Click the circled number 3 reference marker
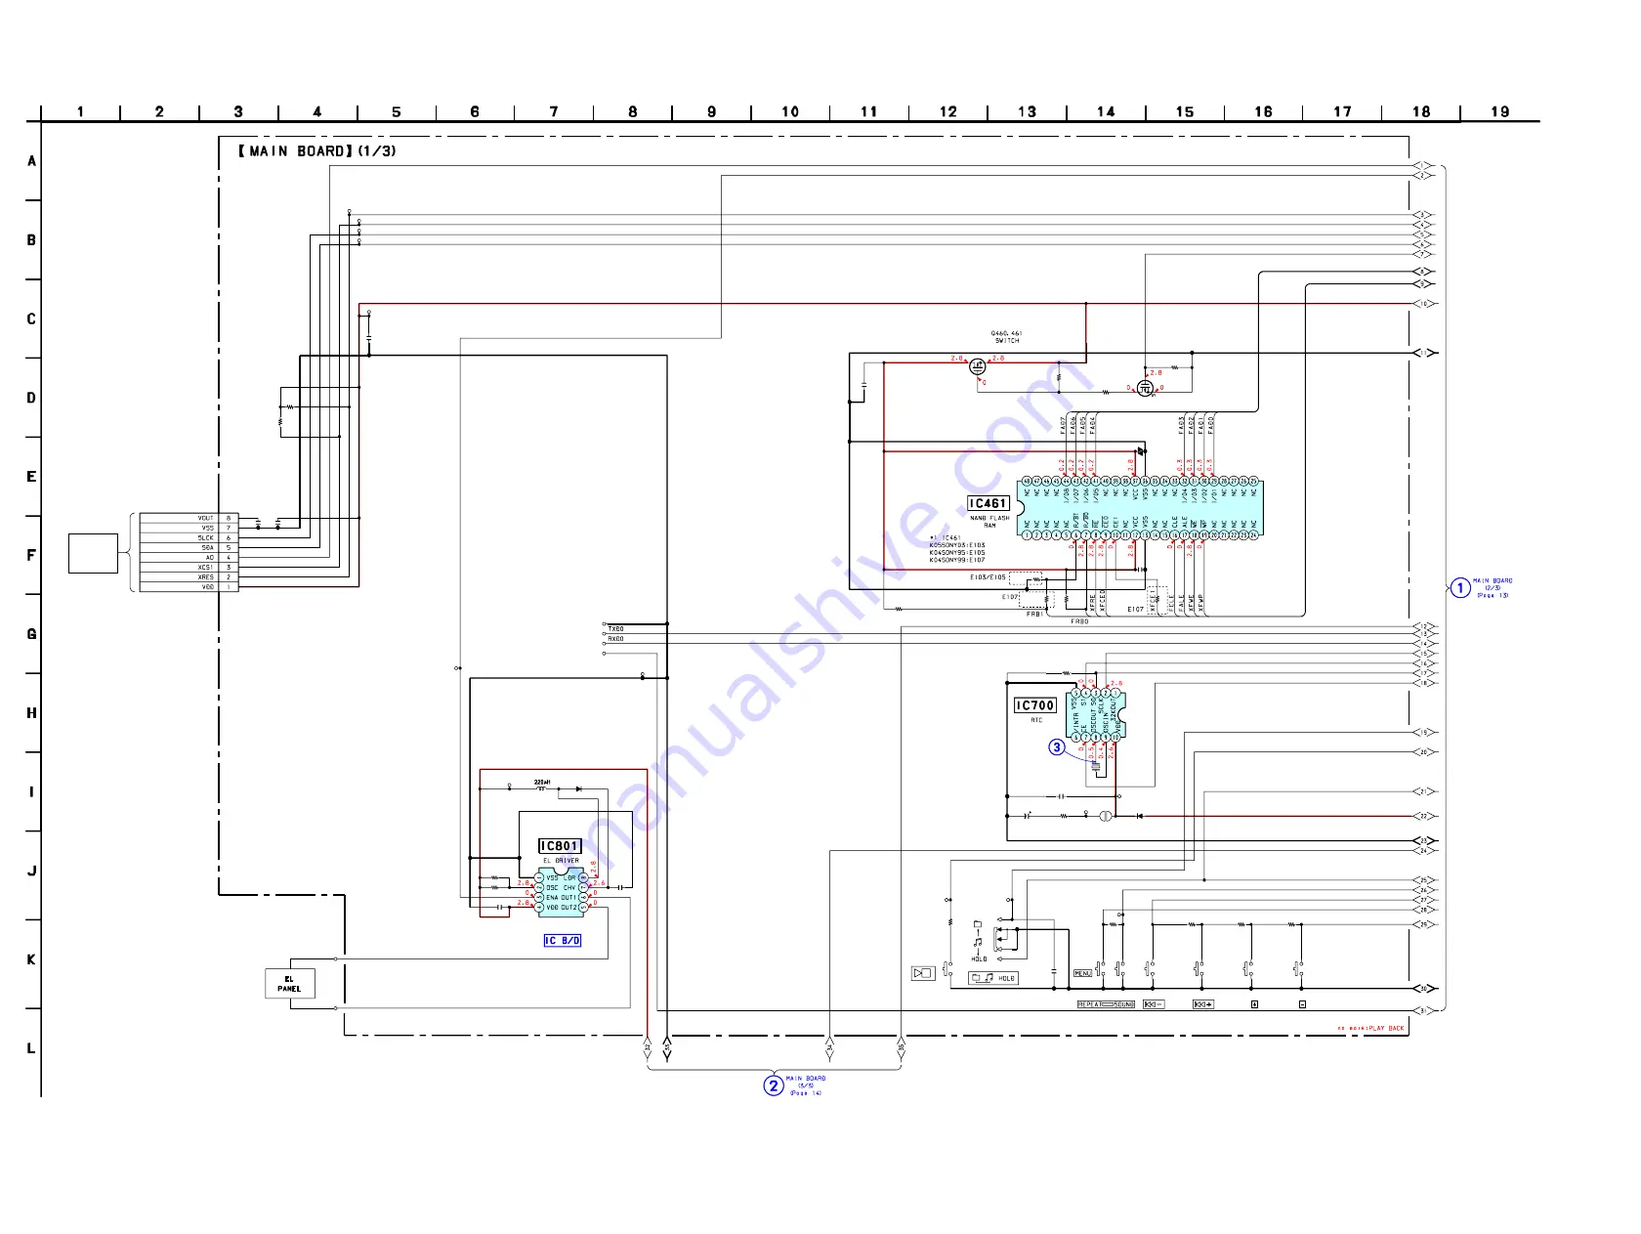The width and height of the screenshot is (1641, 1234). pos(1057,747)
